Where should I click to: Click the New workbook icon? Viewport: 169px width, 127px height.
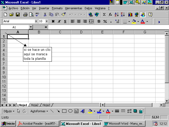coord(5,15)
